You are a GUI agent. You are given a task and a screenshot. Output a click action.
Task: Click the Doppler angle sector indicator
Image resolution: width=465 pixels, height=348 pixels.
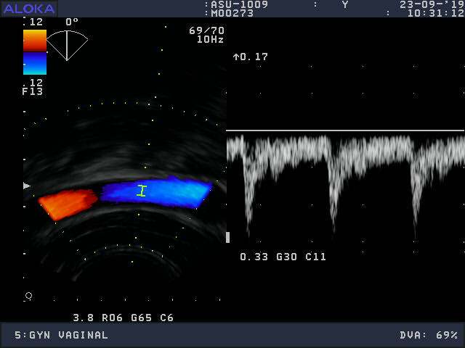point(67,43)
